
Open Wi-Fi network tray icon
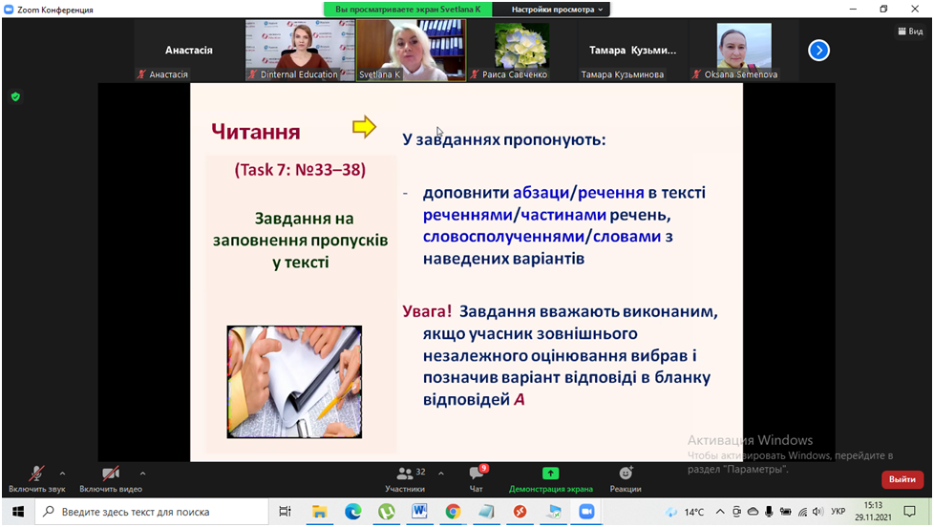(x=802, y=512)
